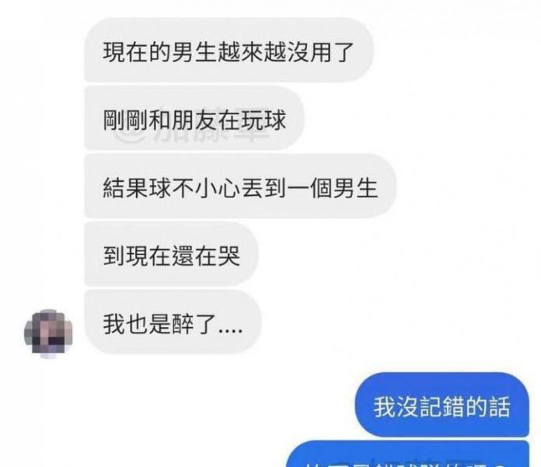541x467 pixels.
Task: Click the word 哭 in the fourth message
Action: 229,256
